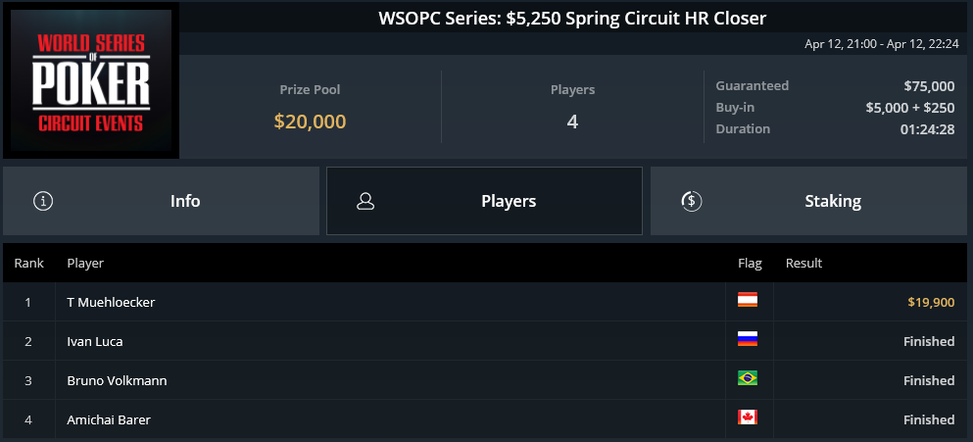Viewport: 973px width, 442px height.
Task: Select player T Muehloecker
Action: 111,302
